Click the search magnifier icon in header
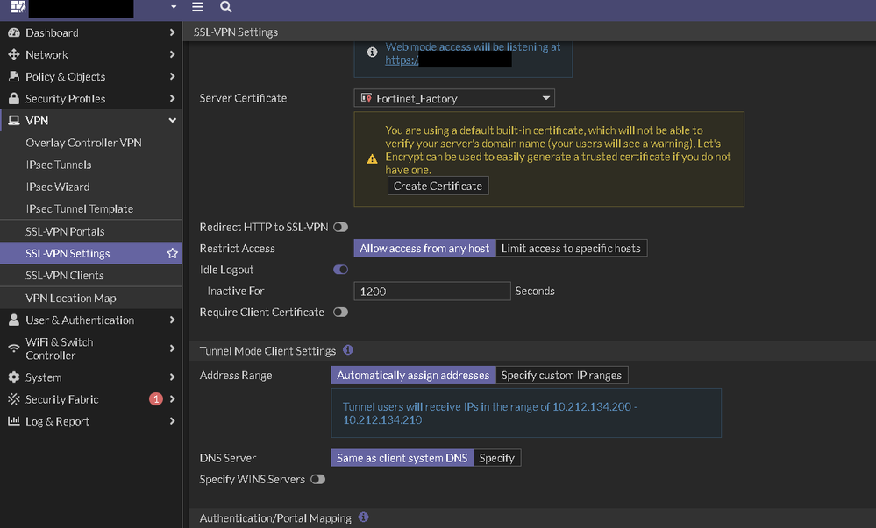Viewport: 876px width, 528px height. pyautogui.click(x=226, y=7)
